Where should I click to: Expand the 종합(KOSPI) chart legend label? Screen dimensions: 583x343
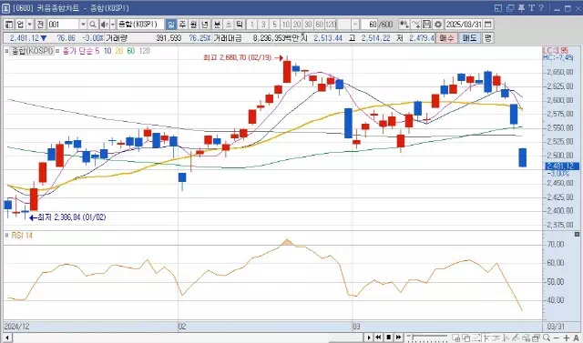coord(32,51)
